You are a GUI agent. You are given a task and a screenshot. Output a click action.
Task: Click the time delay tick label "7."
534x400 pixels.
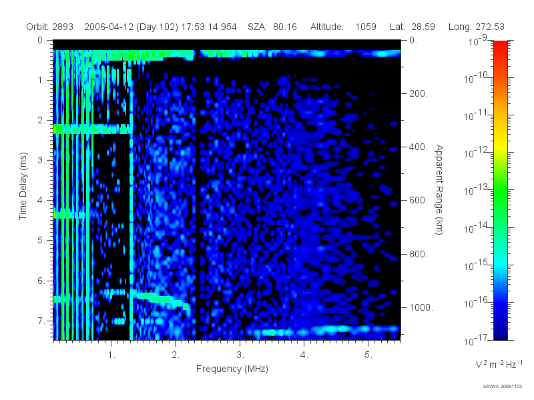tap(41, 321)
